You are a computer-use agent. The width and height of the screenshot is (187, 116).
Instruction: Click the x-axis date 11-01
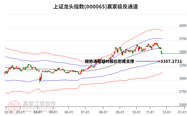point(150,112)
